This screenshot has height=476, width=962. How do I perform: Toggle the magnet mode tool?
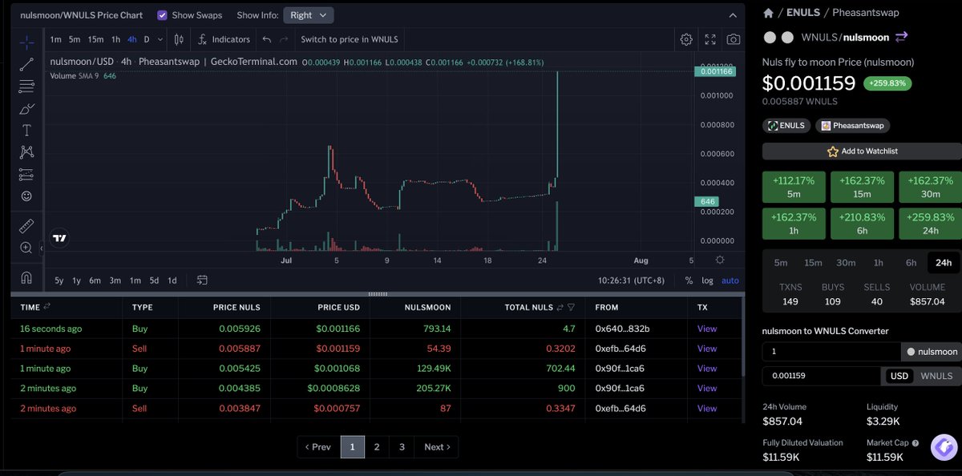click(26, 278)
